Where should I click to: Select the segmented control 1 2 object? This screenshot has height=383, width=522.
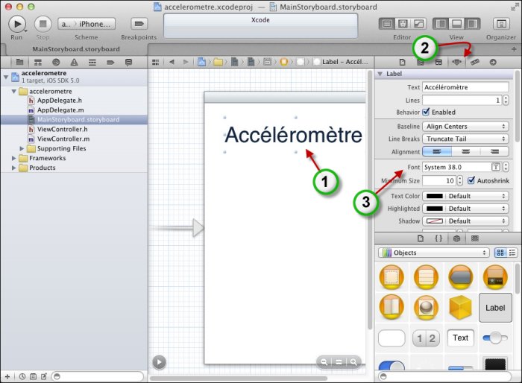(x=426, y=338)
